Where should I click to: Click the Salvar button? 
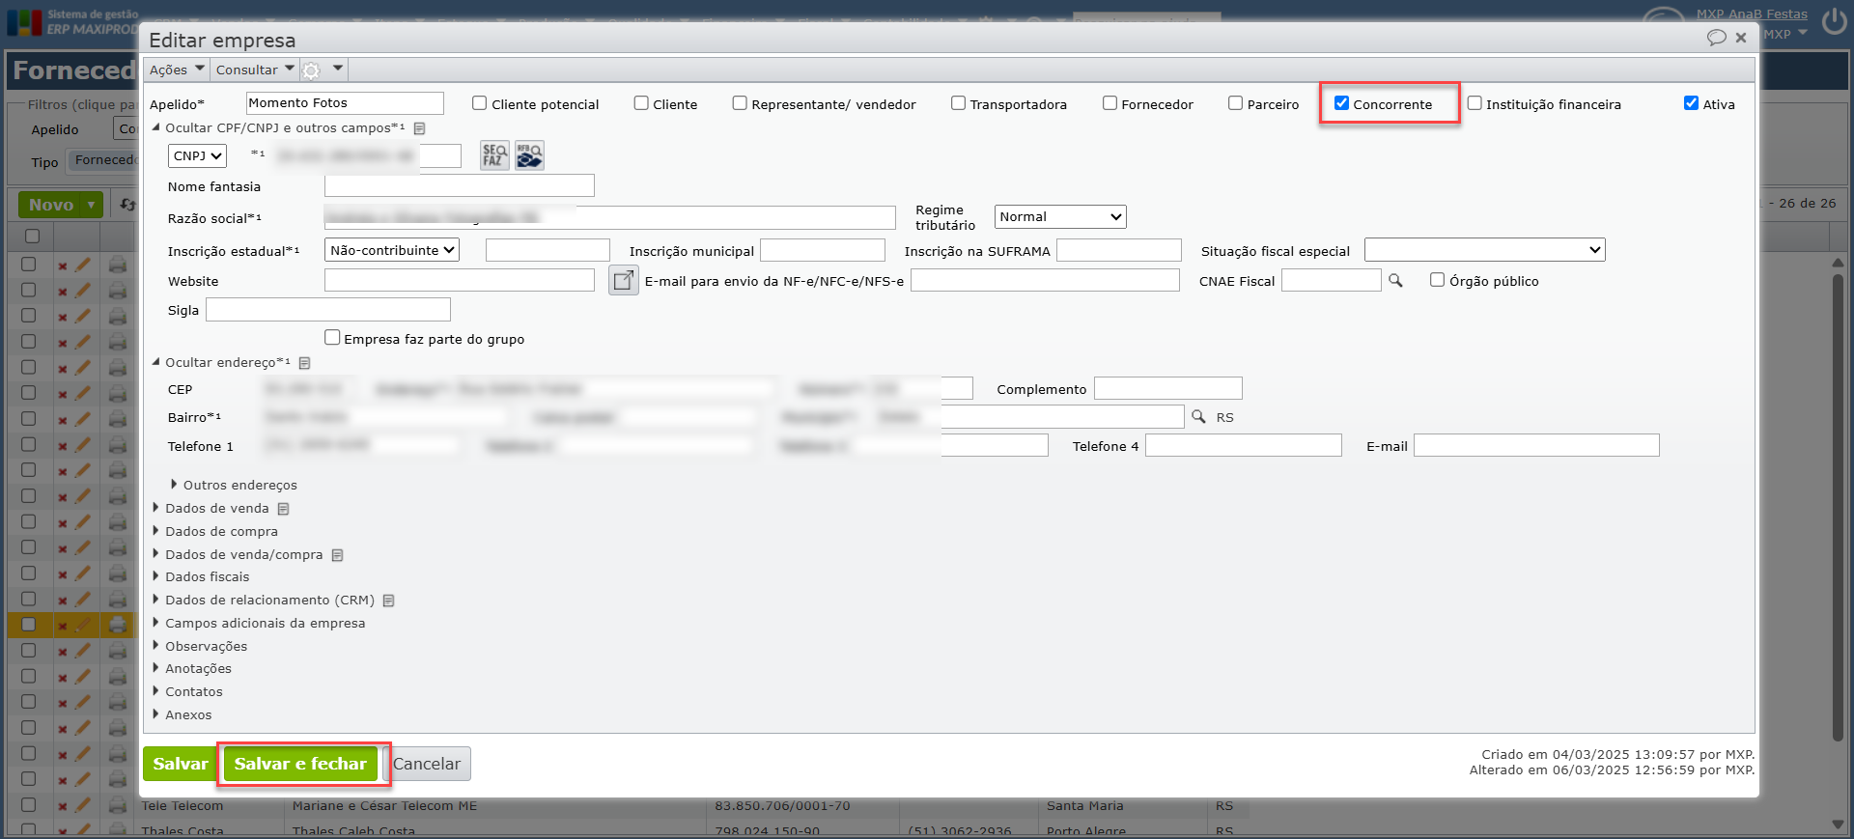coord(181,764)
